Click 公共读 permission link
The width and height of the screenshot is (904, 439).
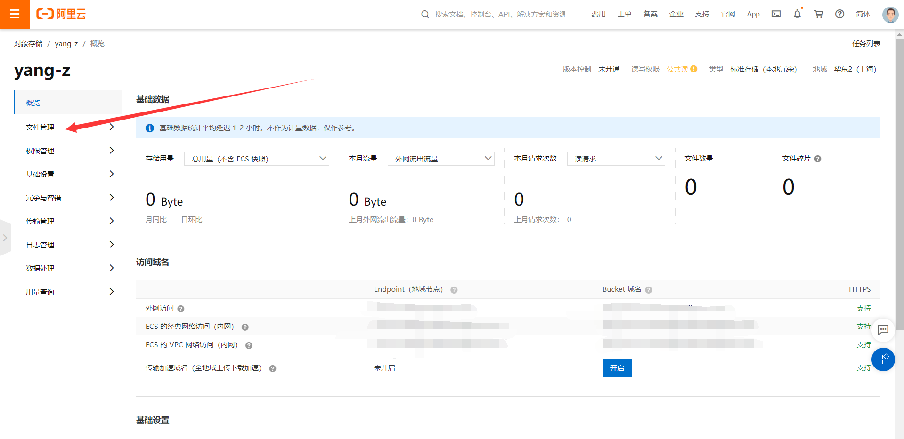tap(677, 69)
